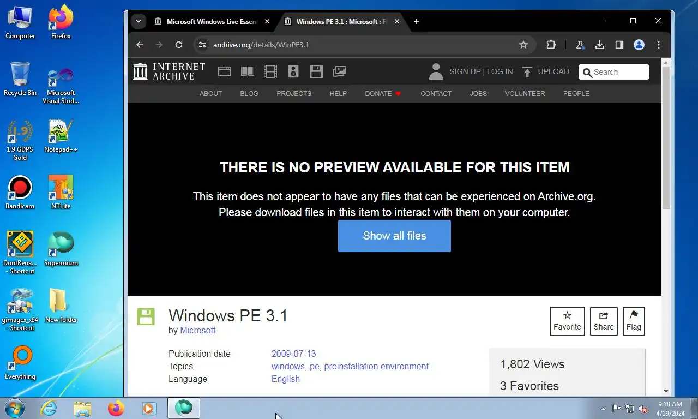The image size is (698, 419).
Task: Click the browser Forward arrow
Action: pyautogui.click(x=159, y=45)
